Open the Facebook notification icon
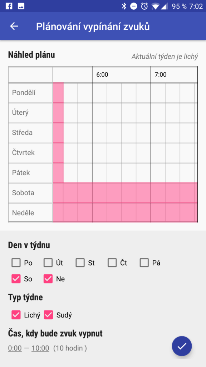 [9, 6]
